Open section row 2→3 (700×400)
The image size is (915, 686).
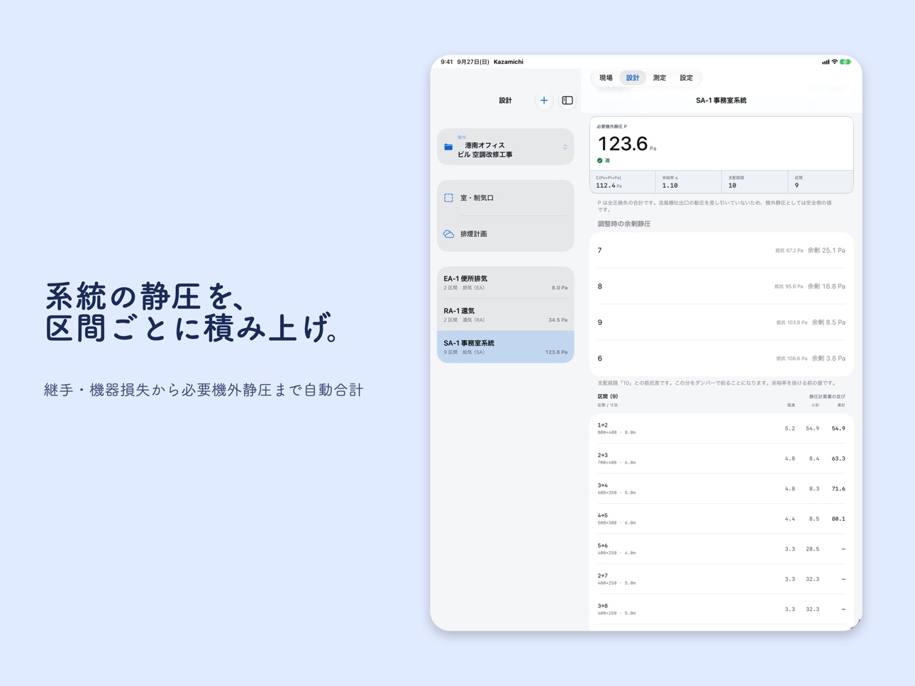click(721, 459)
